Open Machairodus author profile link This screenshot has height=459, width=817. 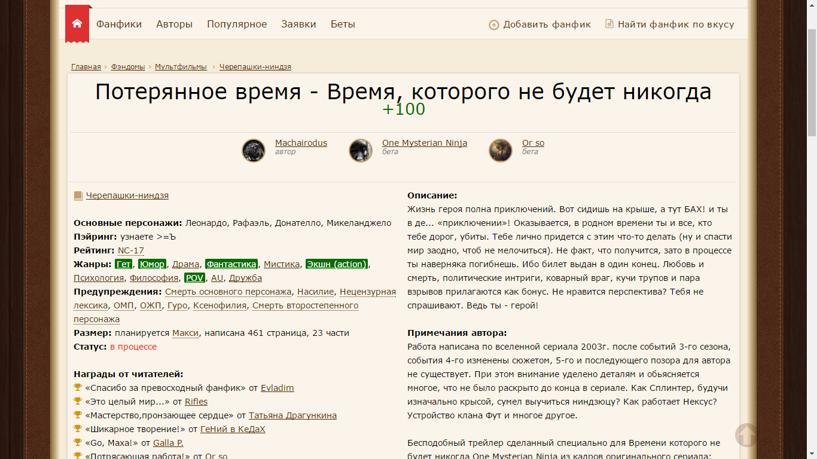click(x=301, y=143)
